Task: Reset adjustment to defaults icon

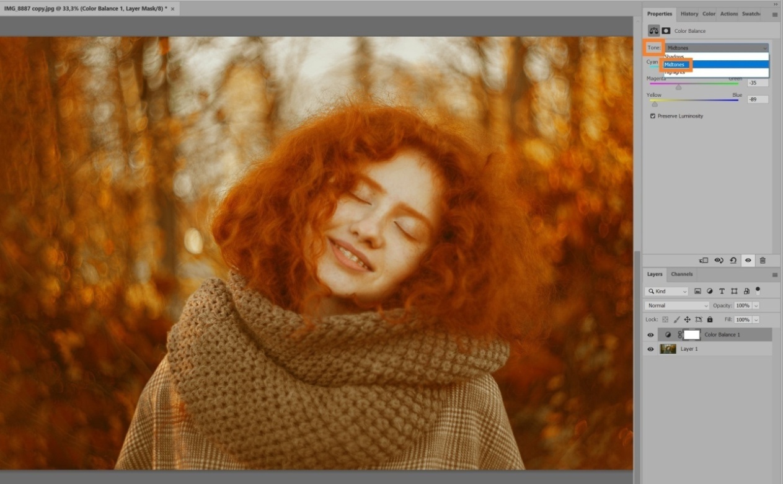Action: tap(733, 261)
